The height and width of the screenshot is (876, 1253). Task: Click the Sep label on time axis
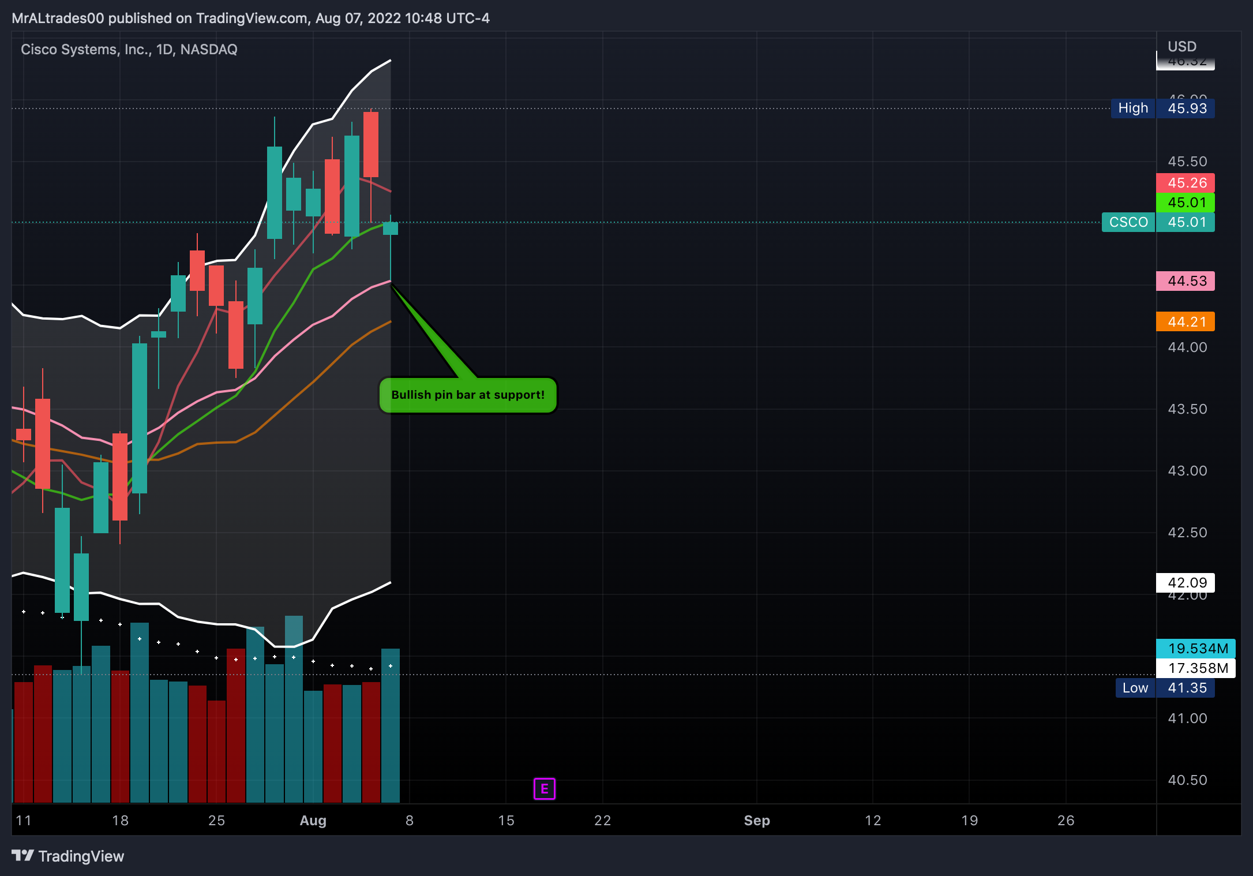pos(757,821)
